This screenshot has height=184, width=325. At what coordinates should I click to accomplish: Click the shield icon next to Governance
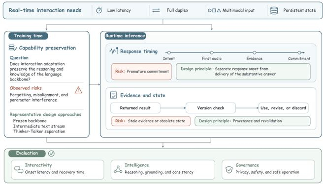tap(229, 169)
